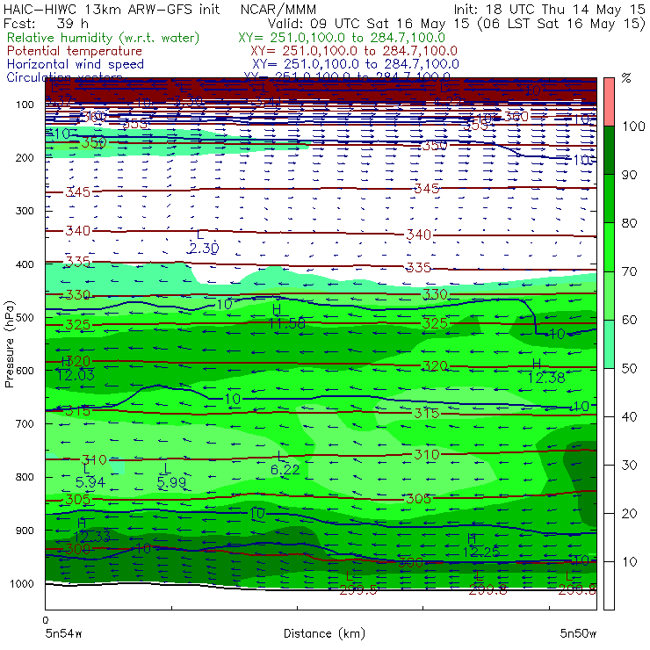Click the '1000' pressure axis tick label
Screen dimensions: 650x650
click(24, 583)
